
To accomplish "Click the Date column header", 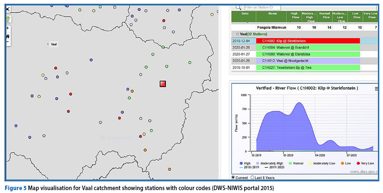I will [245, 14].
